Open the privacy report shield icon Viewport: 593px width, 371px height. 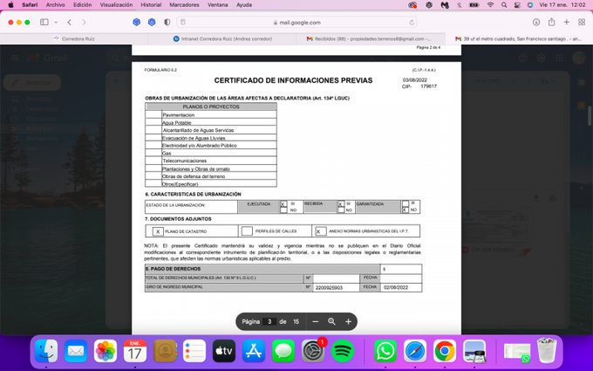pyautogui.click(x=167, y=23)
